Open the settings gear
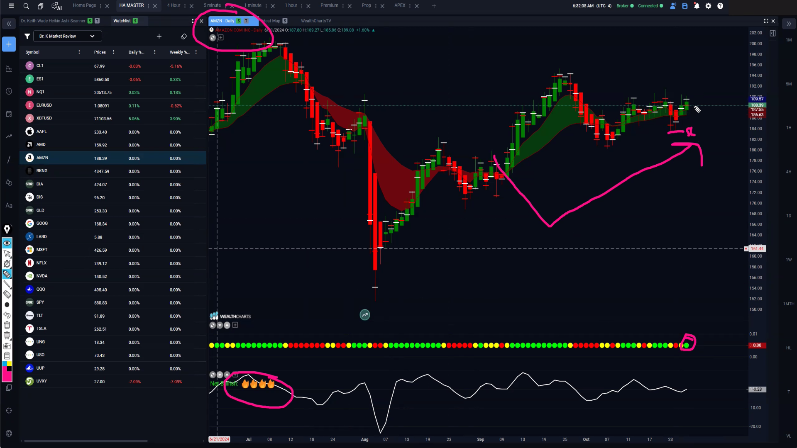Viewport: 797px width, 448px height. click(708, 6)
